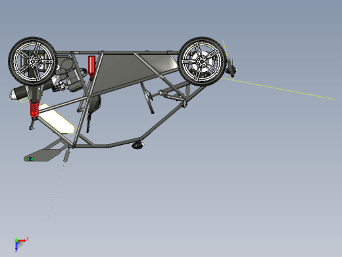The height and width of the screenshot is (257, 342).
Task: Select the small black part under the frame's bottom tube
Action: coord(138,145)
